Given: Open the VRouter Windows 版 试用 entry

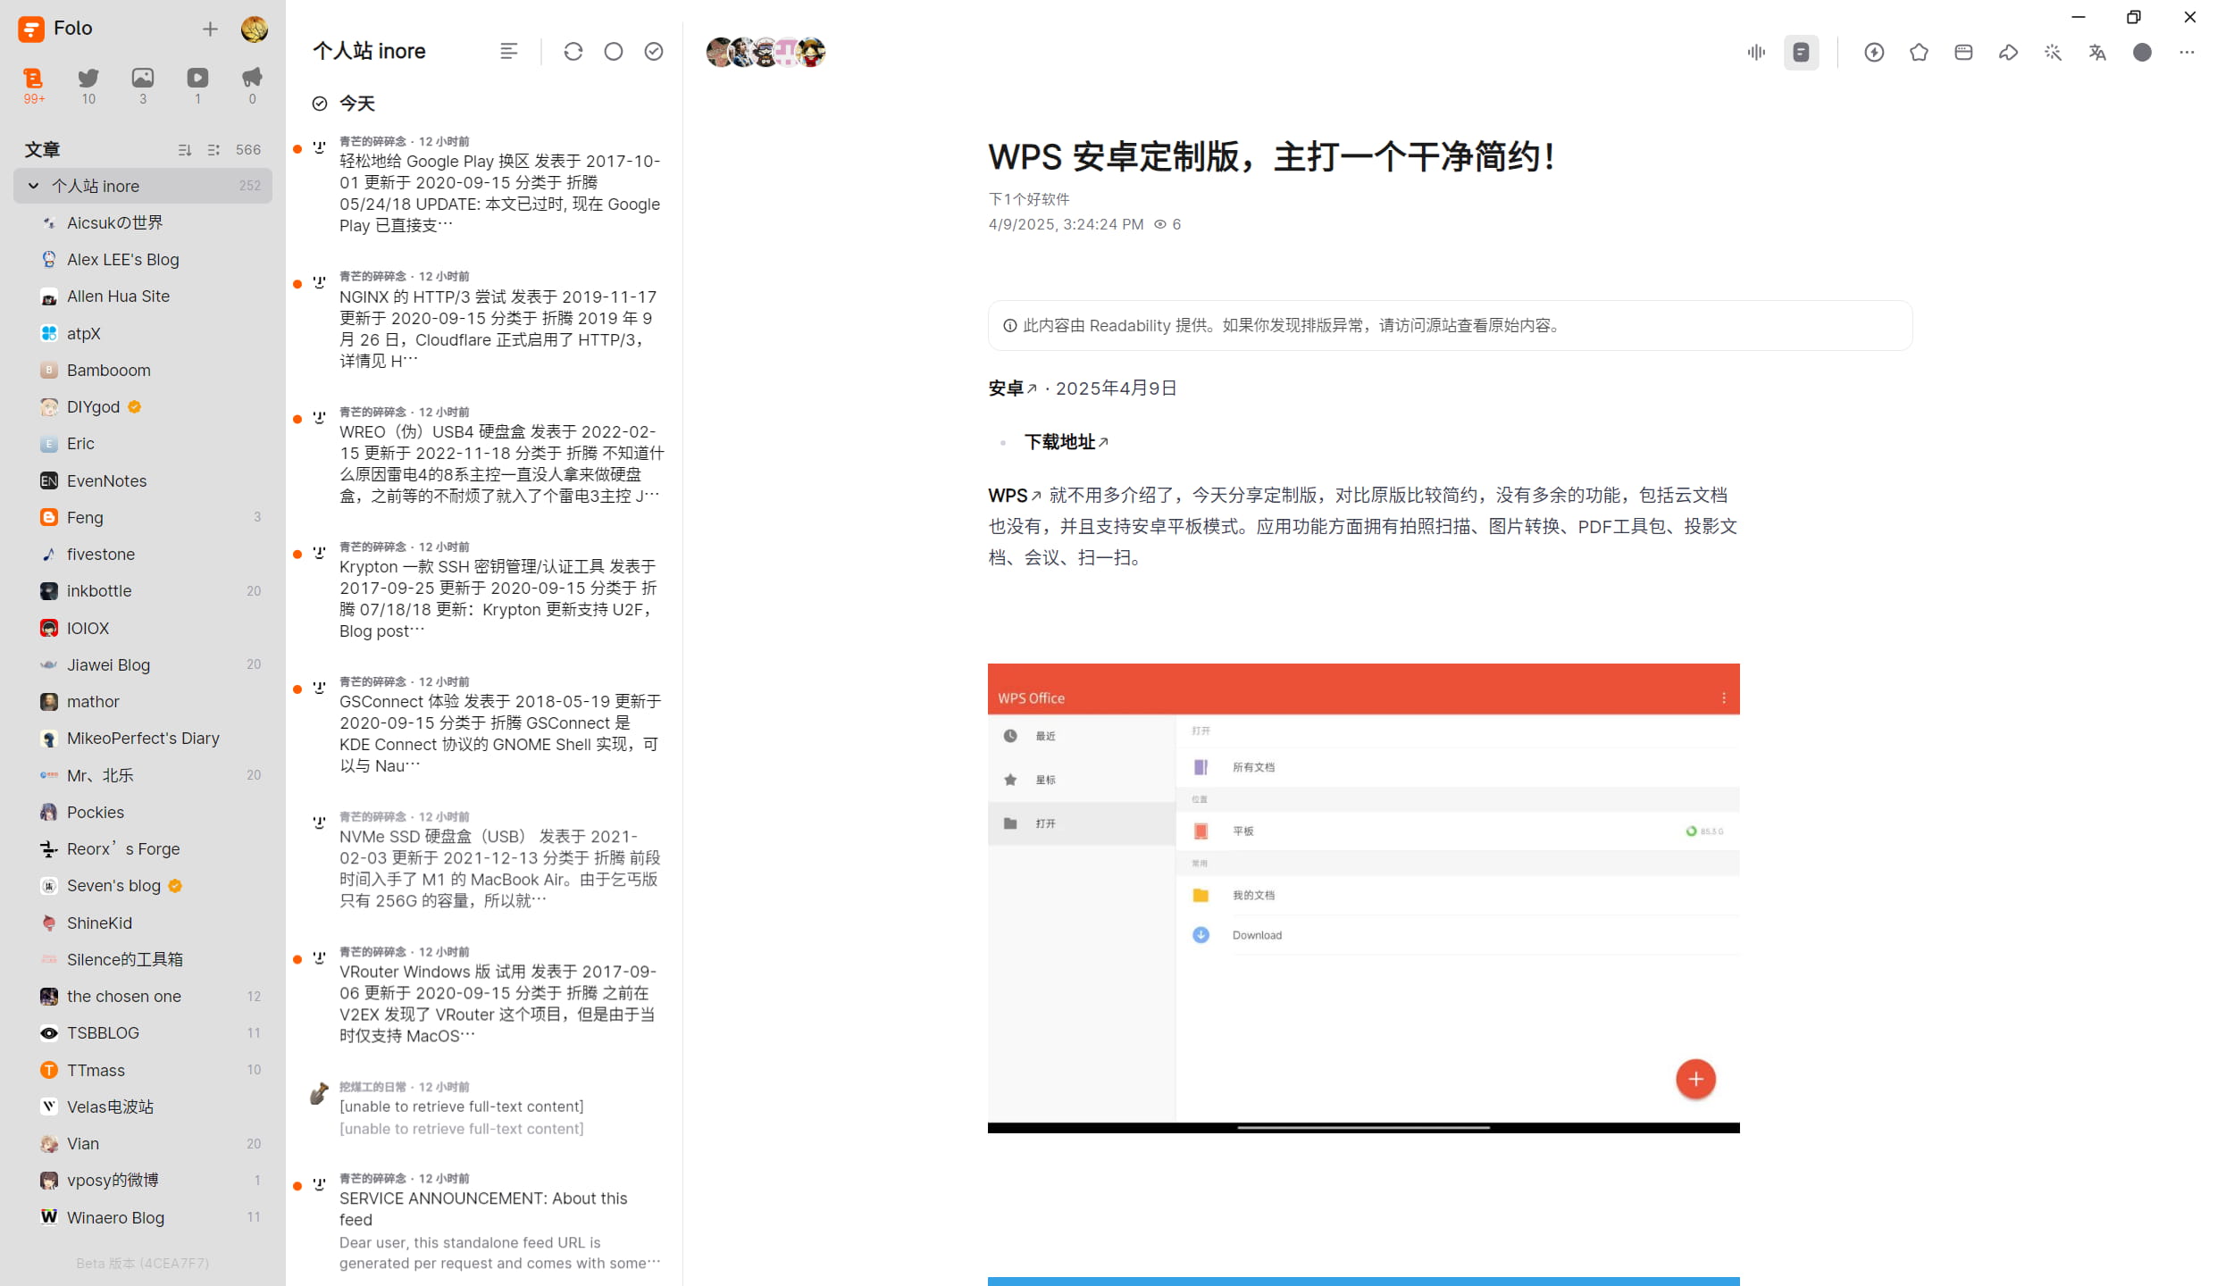Looking at the screenshot, I should point(484,994).
